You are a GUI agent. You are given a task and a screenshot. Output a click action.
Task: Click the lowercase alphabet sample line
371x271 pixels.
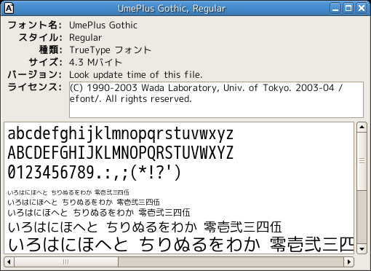tap(121, 134)
